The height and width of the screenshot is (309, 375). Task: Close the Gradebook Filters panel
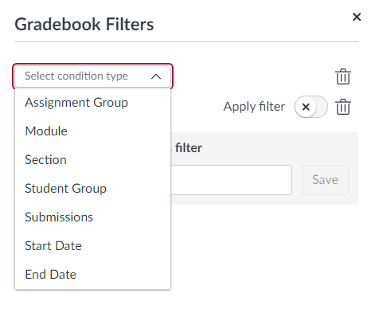pos(357,17)
